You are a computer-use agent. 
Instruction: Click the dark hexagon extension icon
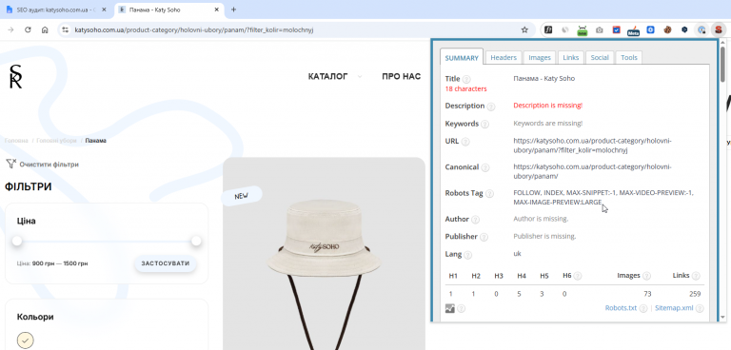684,29
